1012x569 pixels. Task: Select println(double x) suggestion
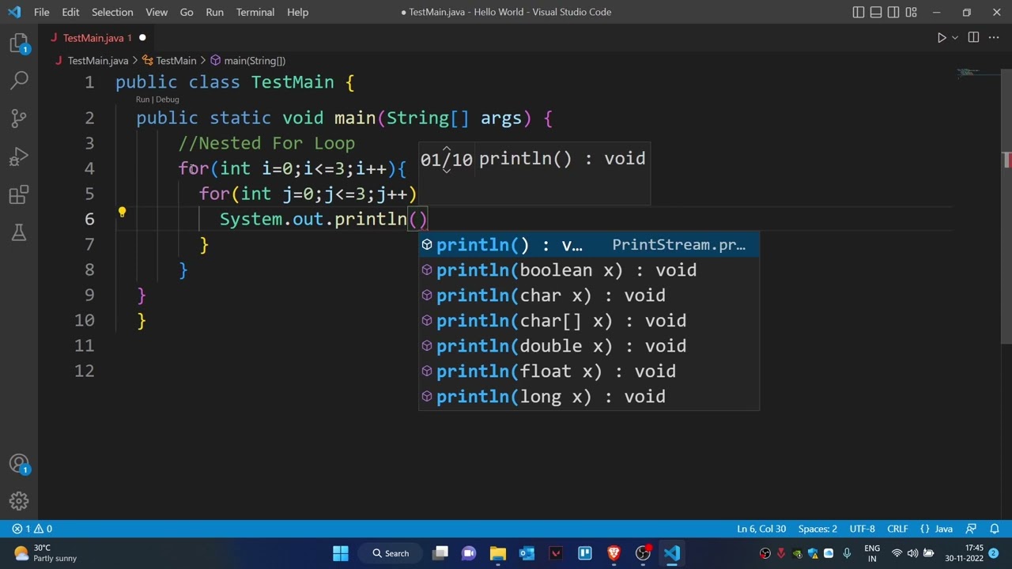tap(589, 346)
